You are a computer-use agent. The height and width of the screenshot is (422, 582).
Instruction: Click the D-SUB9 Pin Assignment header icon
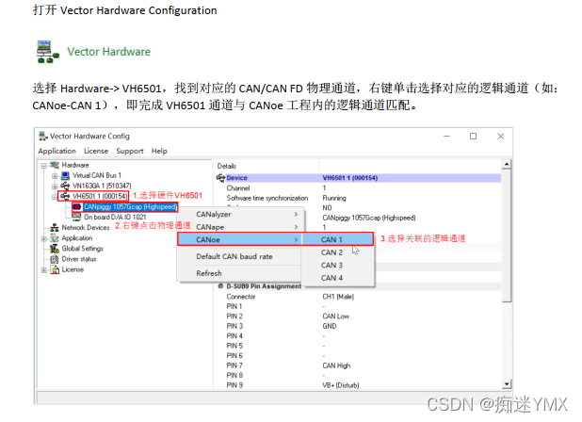[221, 286]
